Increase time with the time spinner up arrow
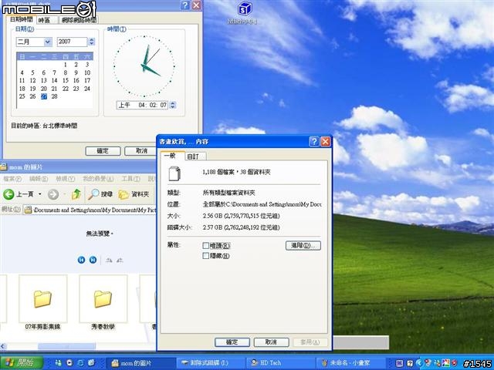The image size is (494, 370). pos(173,103)
